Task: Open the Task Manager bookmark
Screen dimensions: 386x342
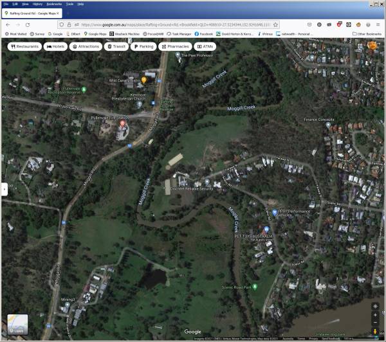Action: [x=179, y=34]
